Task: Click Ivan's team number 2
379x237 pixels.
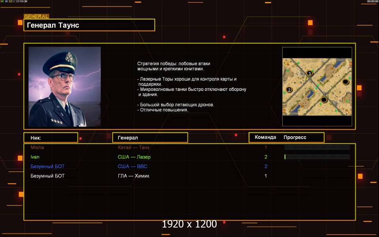Action: pyautogui.click(x=266, y=157)
